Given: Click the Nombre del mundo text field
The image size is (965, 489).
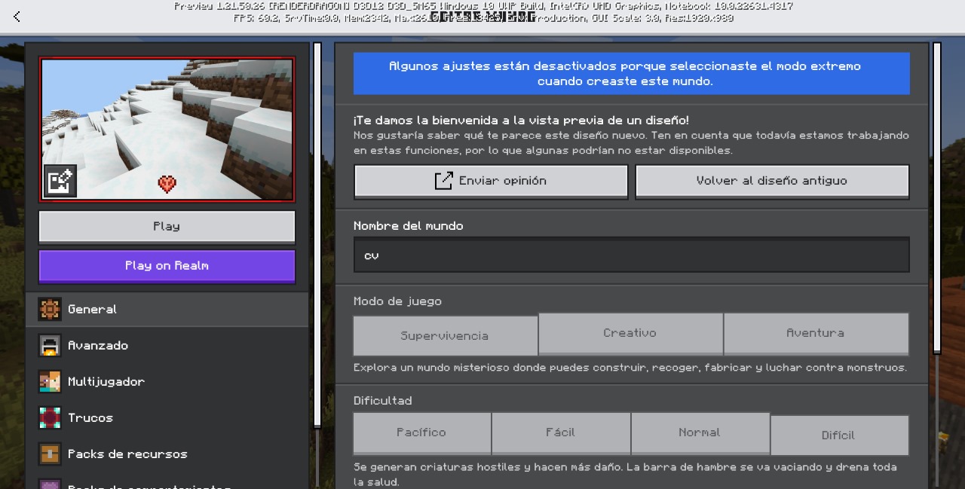Looking at the screenshot, I should click(x=631, y=255).
